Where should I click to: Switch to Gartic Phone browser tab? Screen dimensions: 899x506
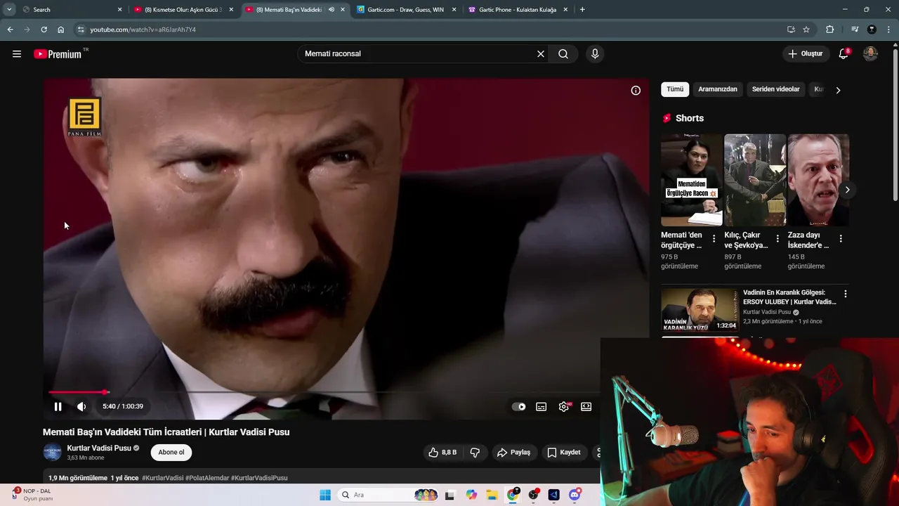(518, 10)
